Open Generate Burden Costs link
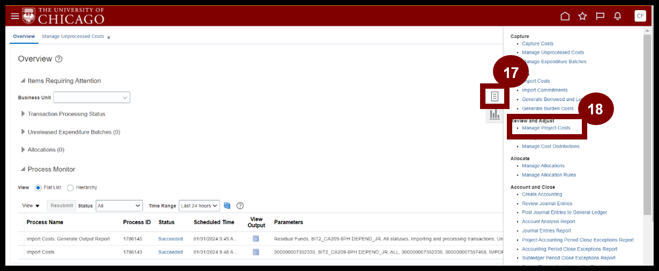Viewport: 659px width, 271px height. pos(548,109)
